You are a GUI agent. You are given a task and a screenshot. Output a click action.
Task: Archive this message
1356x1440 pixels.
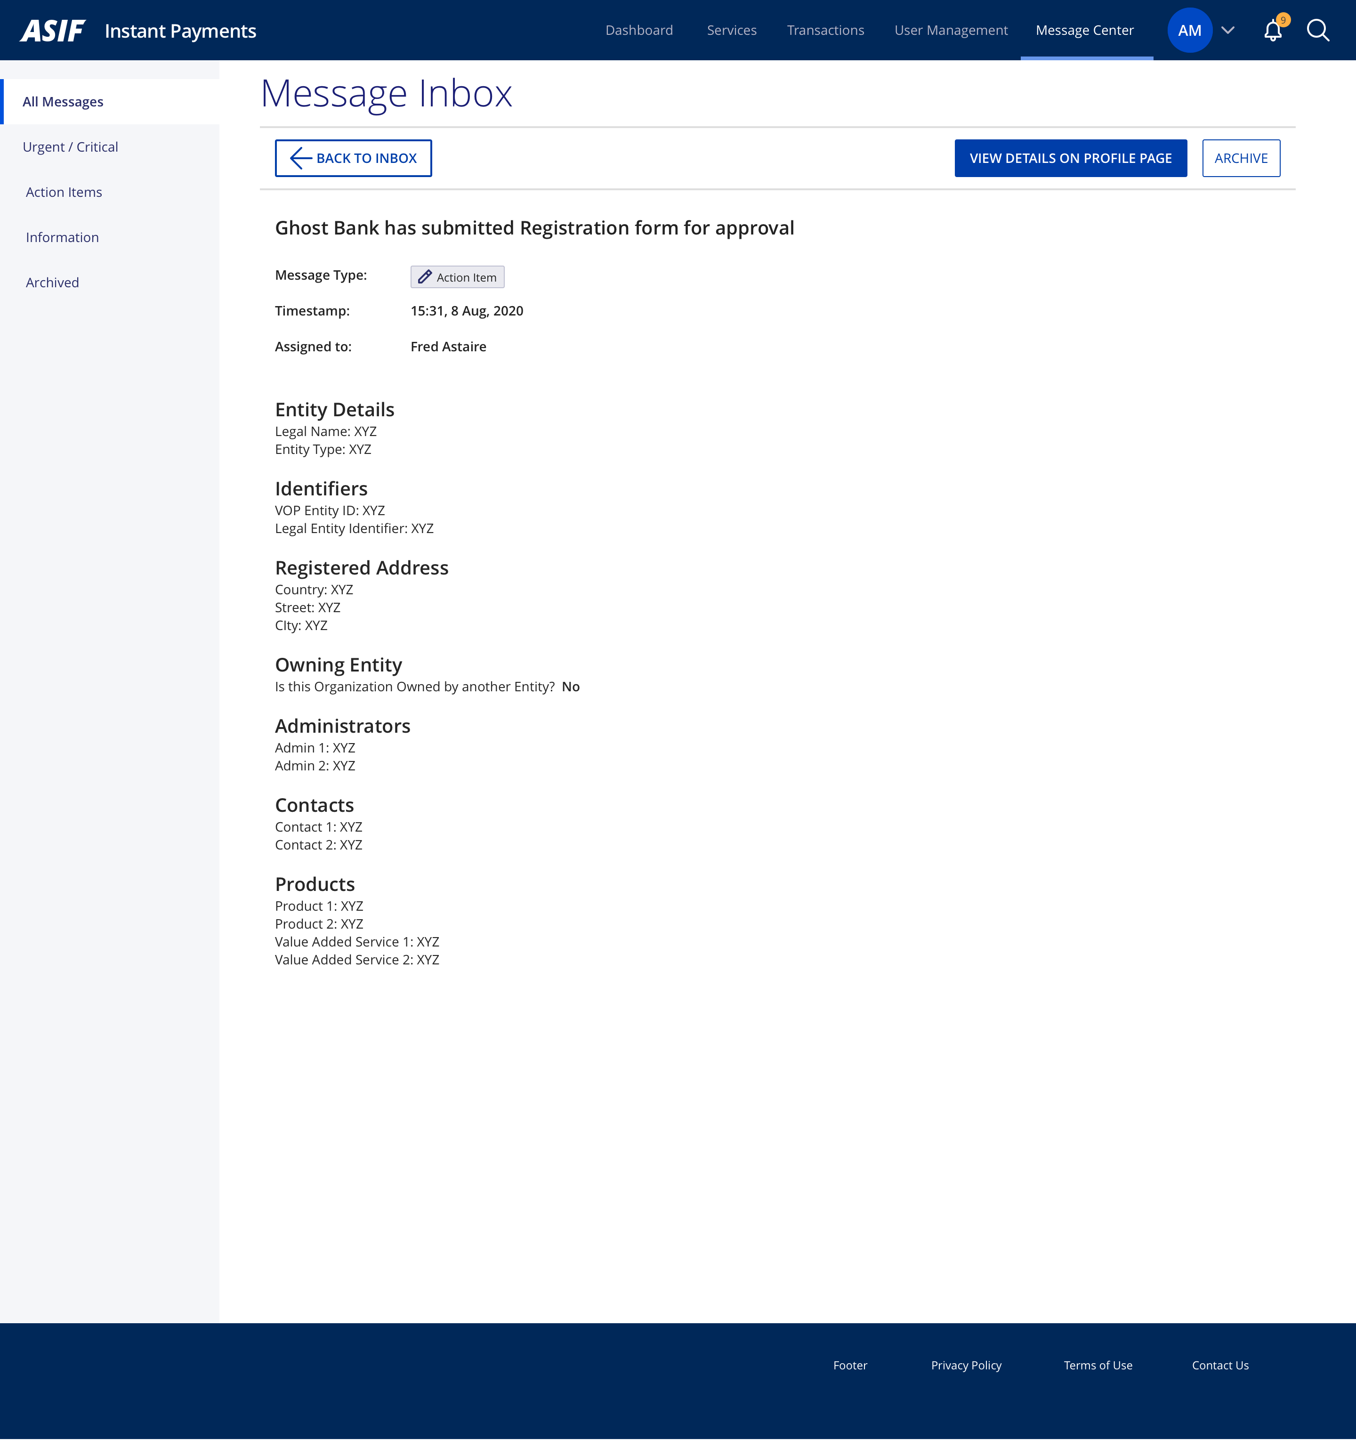click(1241, 158)
